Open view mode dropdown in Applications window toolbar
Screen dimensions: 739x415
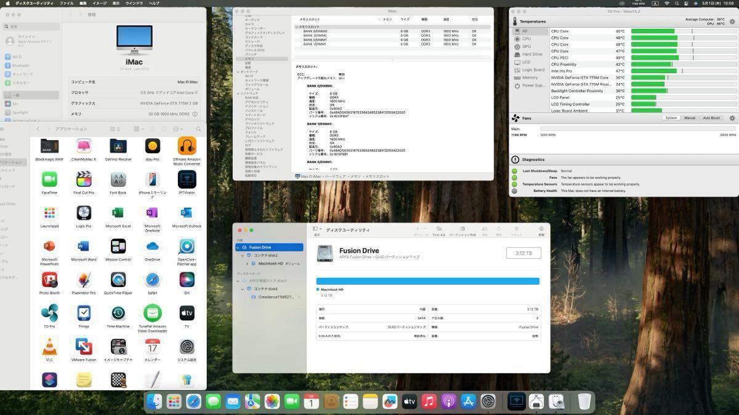click(x=115, y=129)
